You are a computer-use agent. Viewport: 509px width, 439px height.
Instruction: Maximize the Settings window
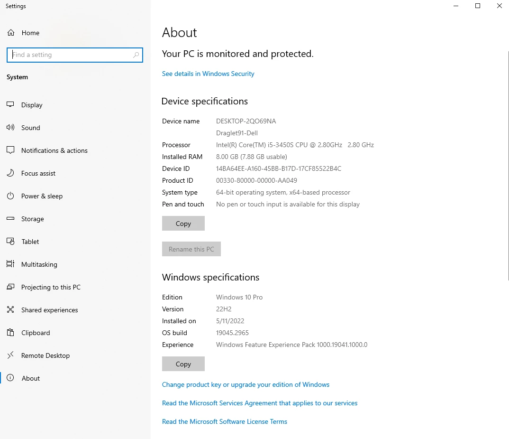tap(478, 6)
